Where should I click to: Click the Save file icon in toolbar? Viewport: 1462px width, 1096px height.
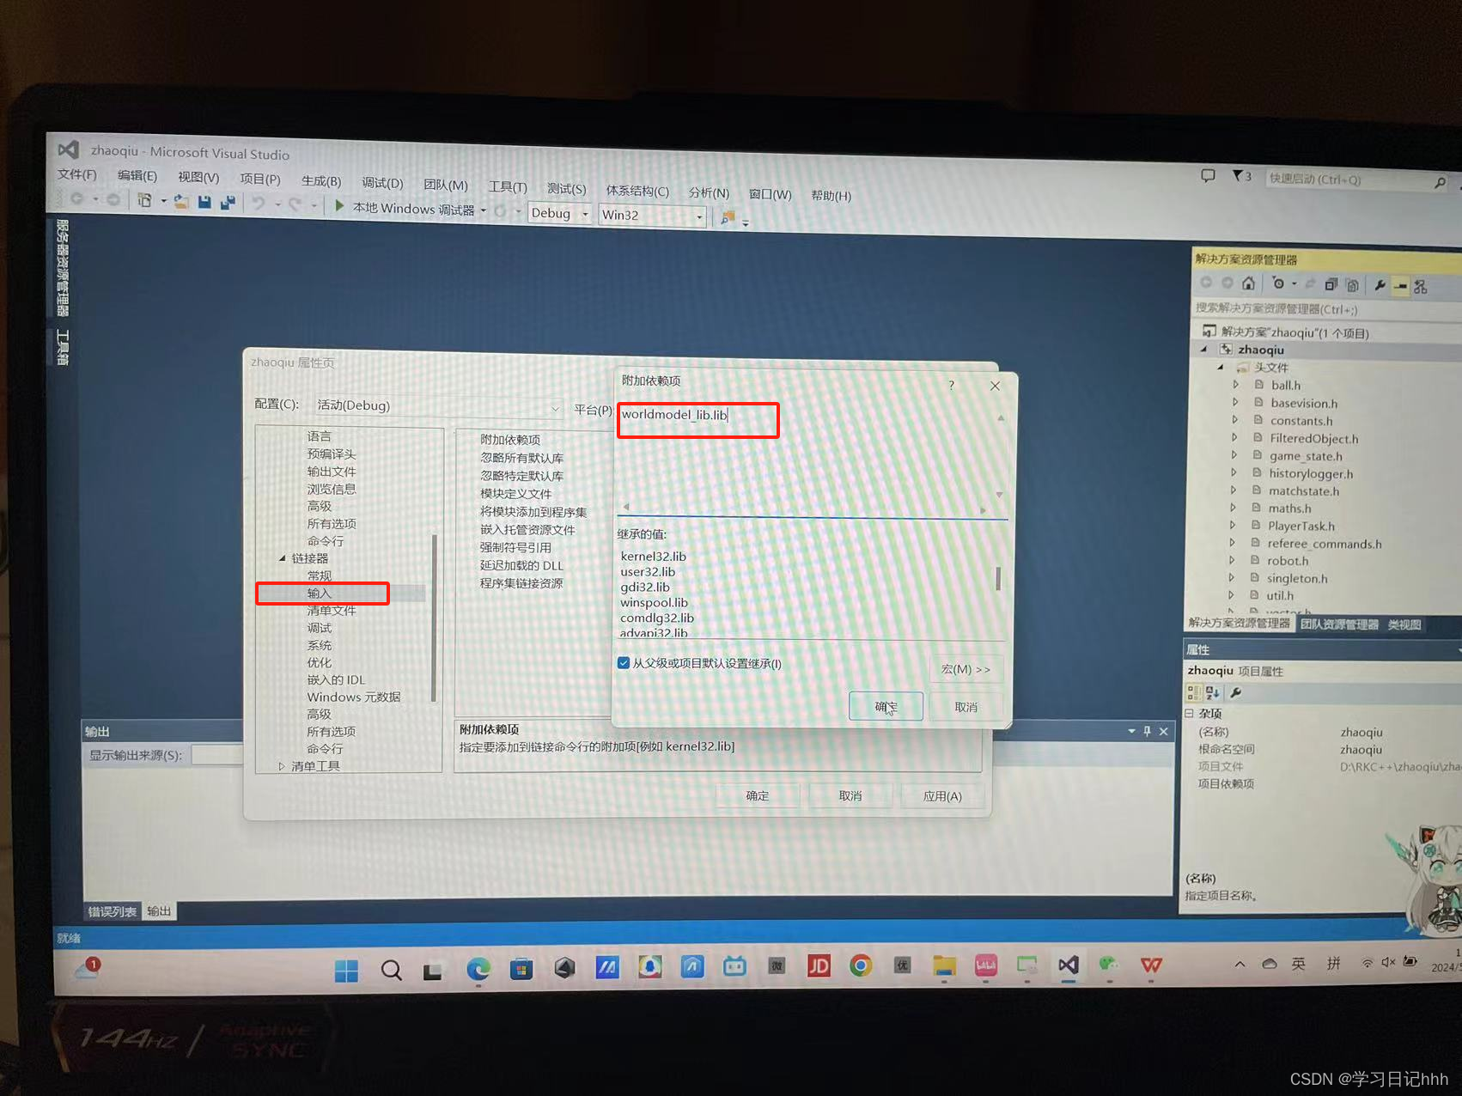click(204, 202)
